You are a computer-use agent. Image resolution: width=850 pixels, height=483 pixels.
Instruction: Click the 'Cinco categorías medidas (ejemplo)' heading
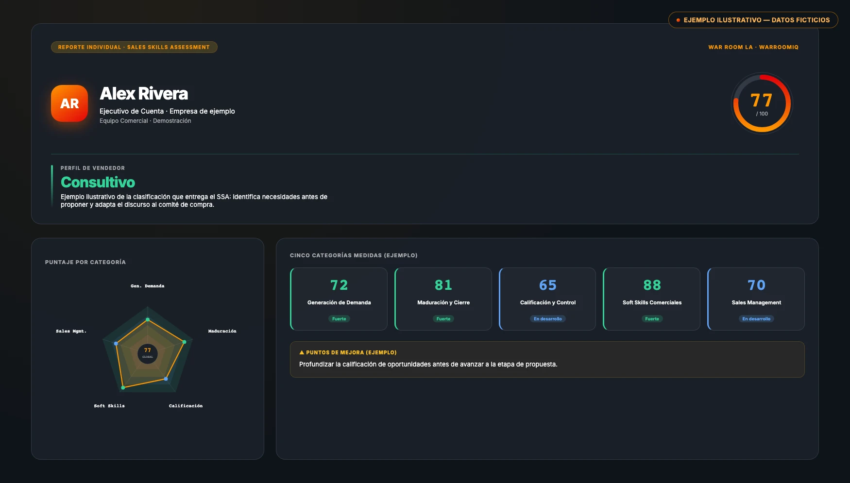click(x=354, y=255)
